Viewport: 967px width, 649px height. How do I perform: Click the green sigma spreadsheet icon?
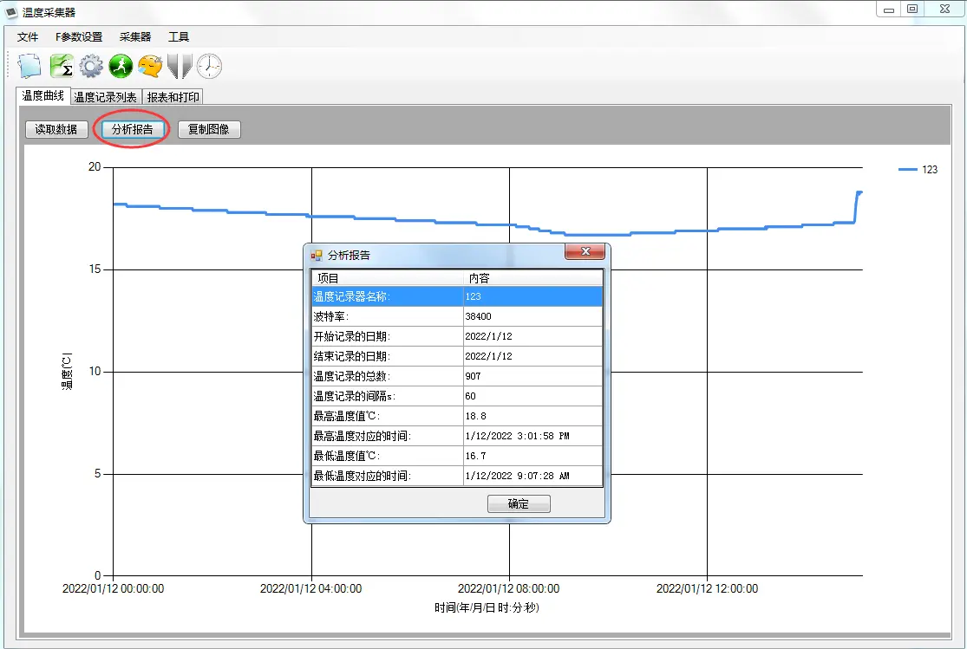[x=61, y=66]
